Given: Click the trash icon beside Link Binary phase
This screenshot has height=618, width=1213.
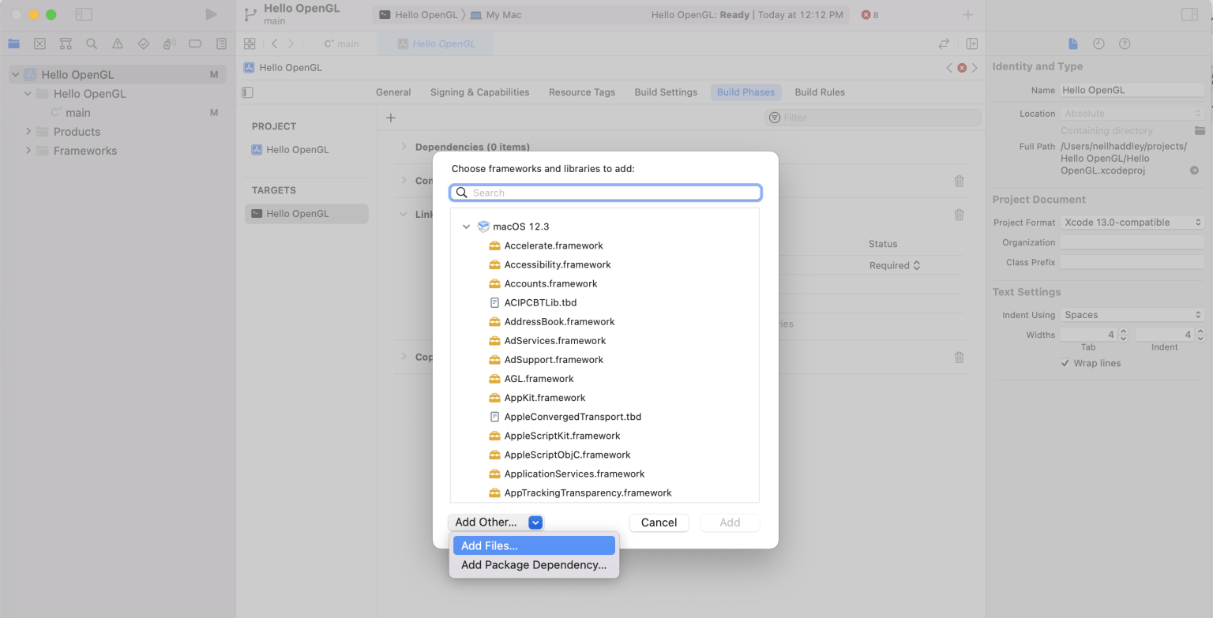Looking at the screenshot, I should pos(959,215).
